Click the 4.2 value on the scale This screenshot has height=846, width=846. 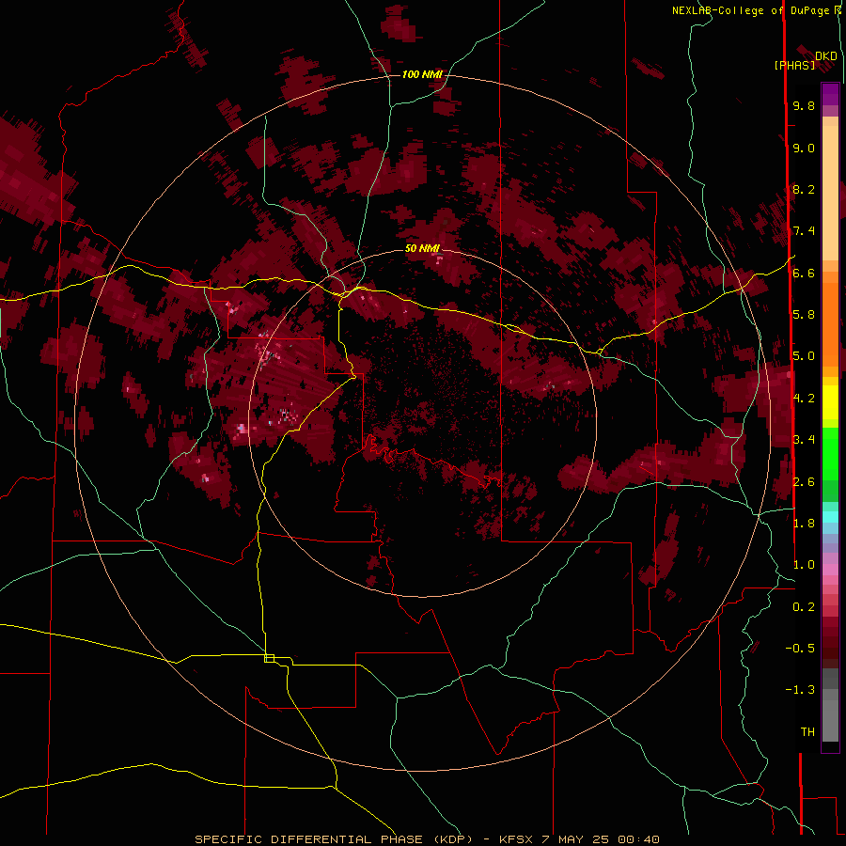click(x=804, y=399)
